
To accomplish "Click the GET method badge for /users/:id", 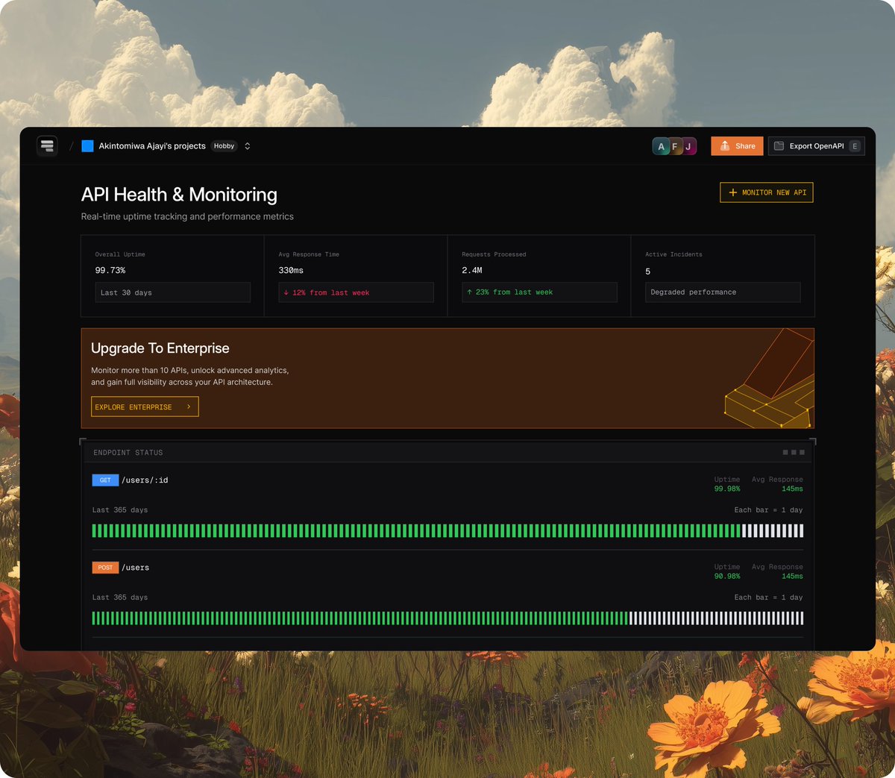I will tap(105, 480).
